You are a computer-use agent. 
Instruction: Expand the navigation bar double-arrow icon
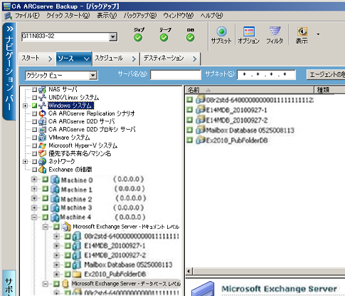[x=10, y=29]
